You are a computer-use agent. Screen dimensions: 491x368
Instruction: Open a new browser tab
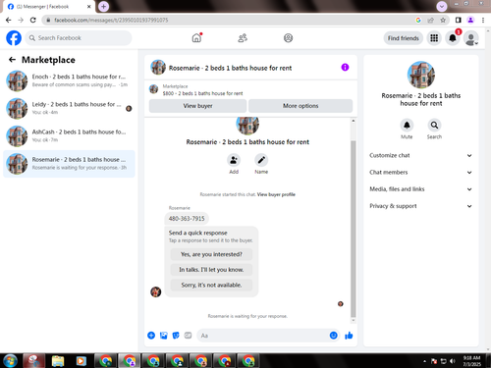pos(103,6)
